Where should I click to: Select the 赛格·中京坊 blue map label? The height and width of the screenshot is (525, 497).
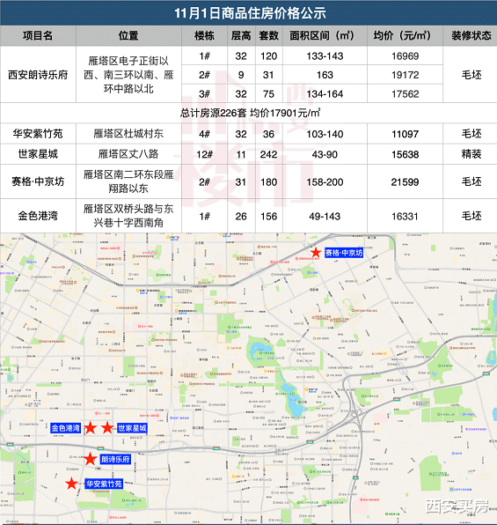(343, 253)
